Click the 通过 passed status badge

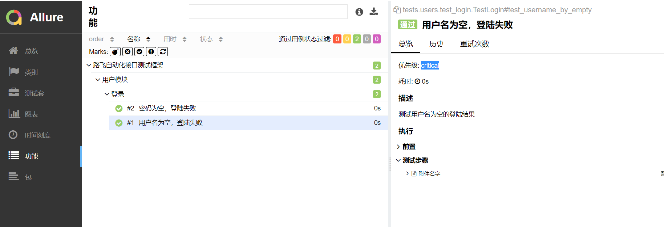click(x=408, y=25)
